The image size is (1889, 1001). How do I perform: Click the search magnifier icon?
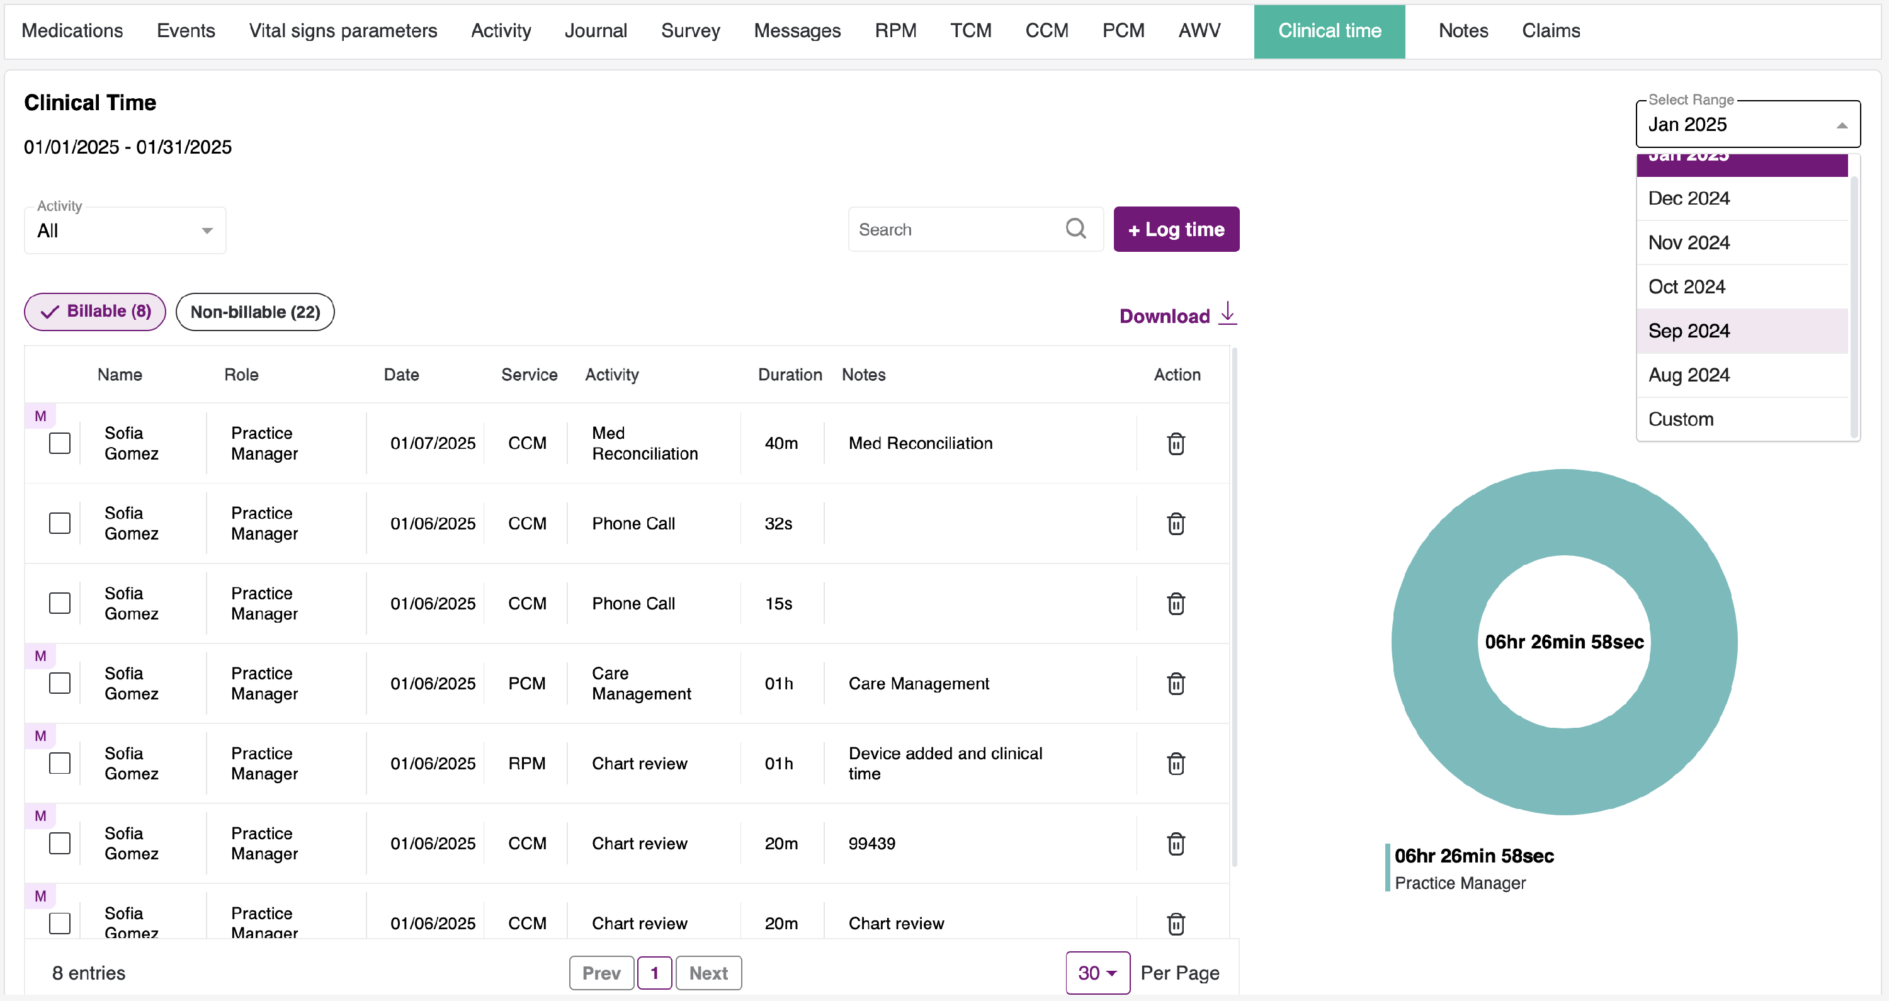click(x=1075, y=229)
